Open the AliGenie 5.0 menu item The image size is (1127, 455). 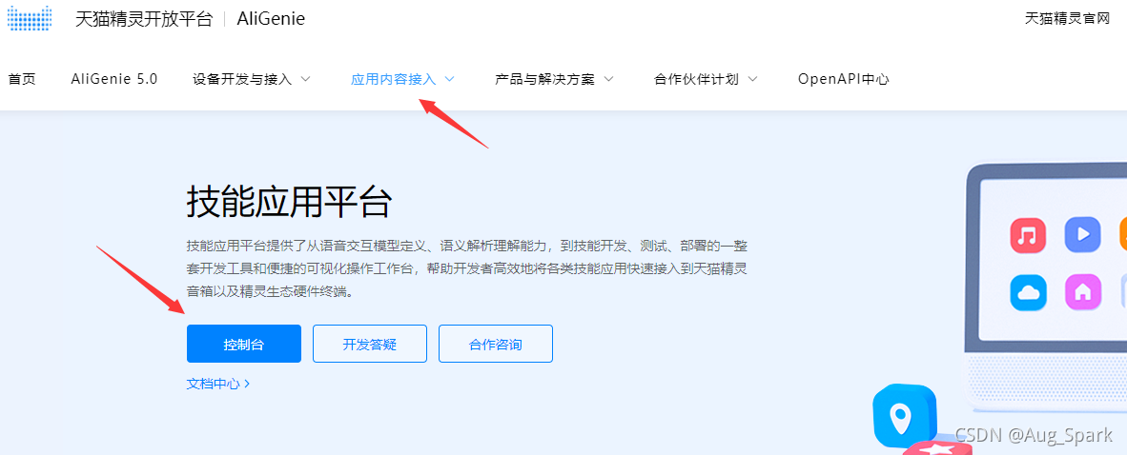[x=114, y=80]
